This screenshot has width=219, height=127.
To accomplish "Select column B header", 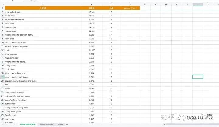I will [x=92, y=5].
